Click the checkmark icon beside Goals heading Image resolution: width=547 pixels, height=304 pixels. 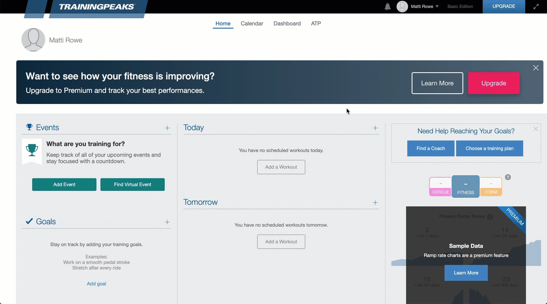point(29,221)
